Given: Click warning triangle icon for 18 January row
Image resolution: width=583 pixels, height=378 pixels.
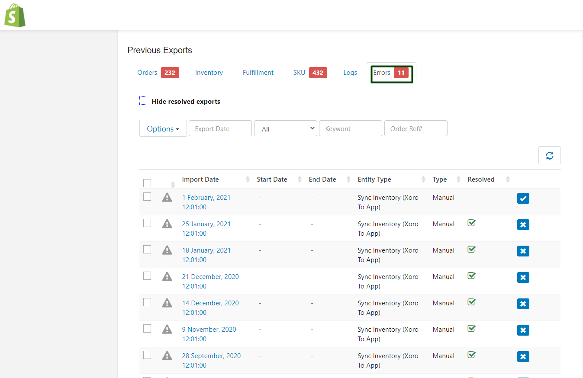Looking at the screenshot, I should (167, 250).
